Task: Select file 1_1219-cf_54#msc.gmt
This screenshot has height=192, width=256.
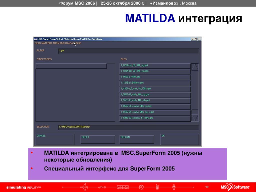Action: click(x=155, y=83)
